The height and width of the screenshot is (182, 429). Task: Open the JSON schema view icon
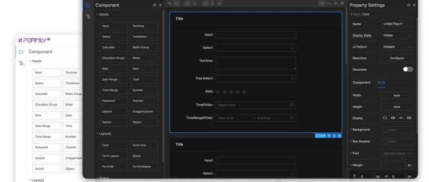[x=329, y=3]
